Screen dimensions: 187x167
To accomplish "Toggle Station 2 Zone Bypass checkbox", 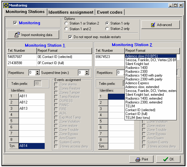I will point(144,134).
